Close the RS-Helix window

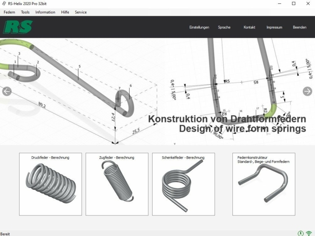pos(308,4)
